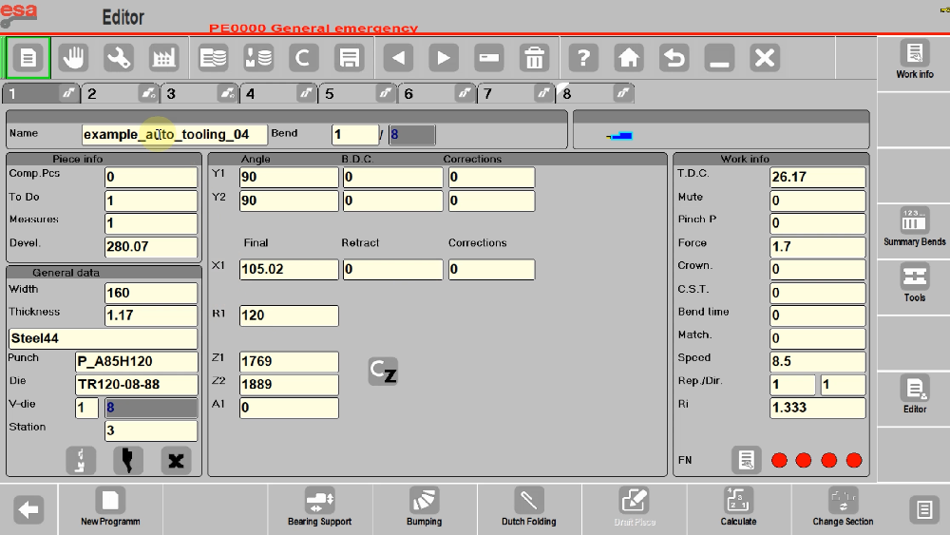The image size is (950, 535).
Task: Click the Force field 1.7
Action: [817, 247]
